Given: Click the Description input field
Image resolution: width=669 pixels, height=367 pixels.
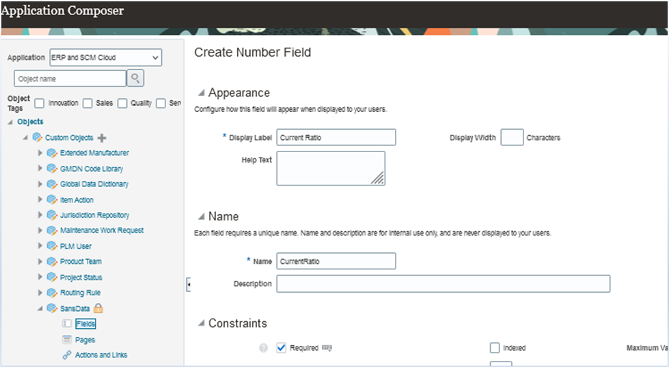Looking at the screenshot, I should click(x=443, y=284).
